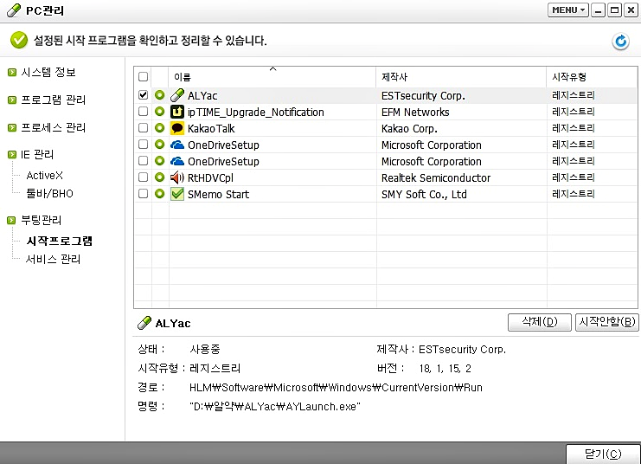Click first OneDriveSetup cloud icon
Screen dimensions: 641x464
click(x=177, y=145)
